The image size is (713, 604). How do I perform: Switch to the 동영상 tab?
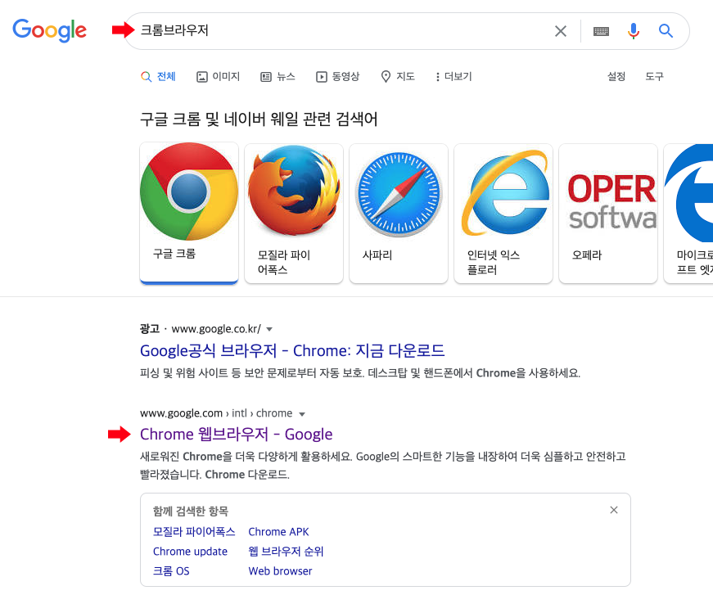click(338, 76)
